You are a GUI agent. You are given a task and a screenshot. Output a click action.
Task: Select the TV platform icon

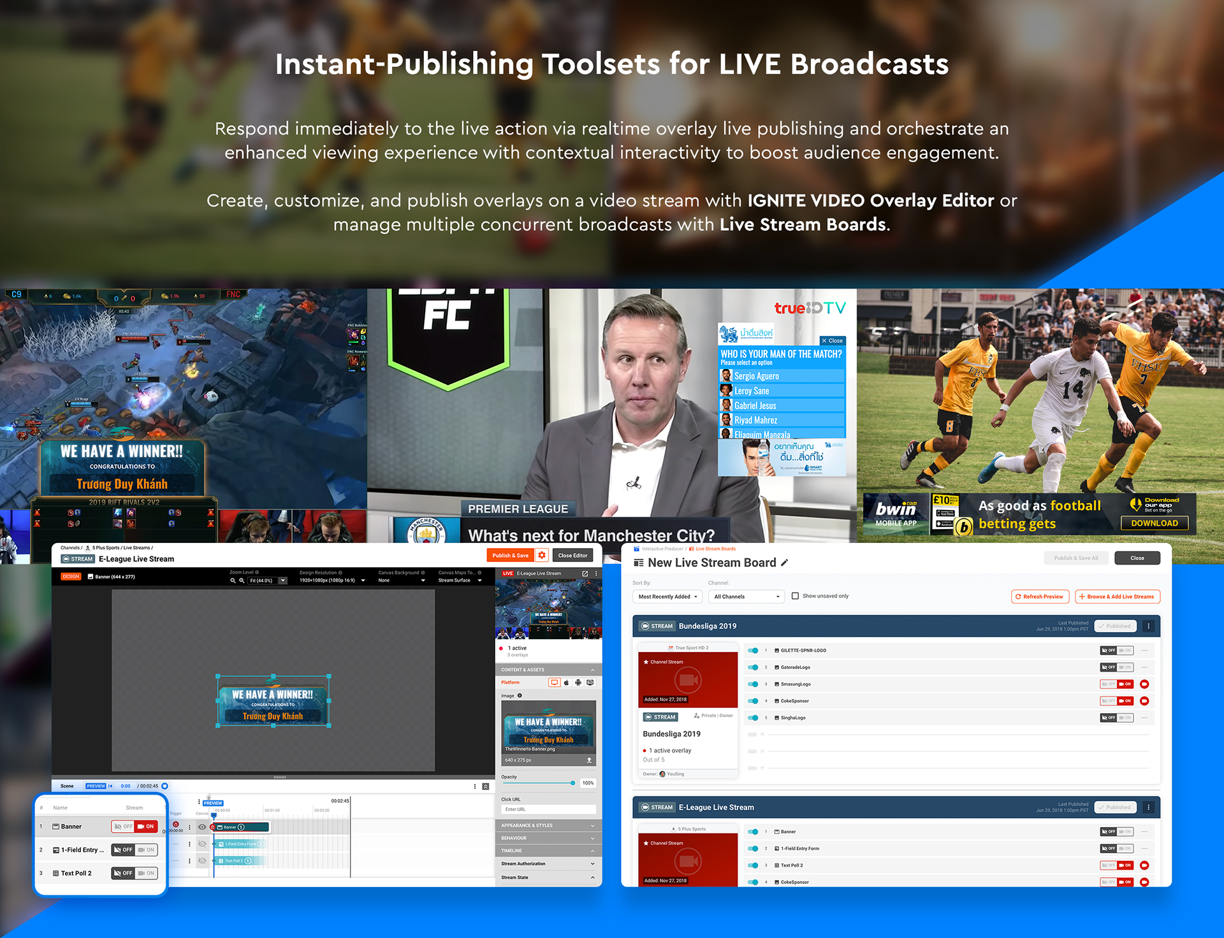click(x=590, y=682)
